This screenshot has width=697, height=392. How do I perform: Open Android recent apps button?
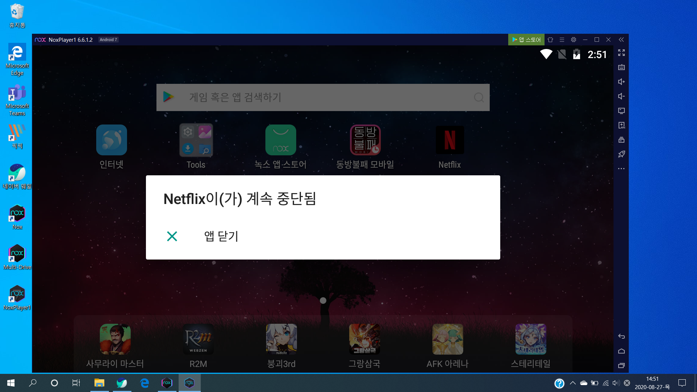pos(621,366)
